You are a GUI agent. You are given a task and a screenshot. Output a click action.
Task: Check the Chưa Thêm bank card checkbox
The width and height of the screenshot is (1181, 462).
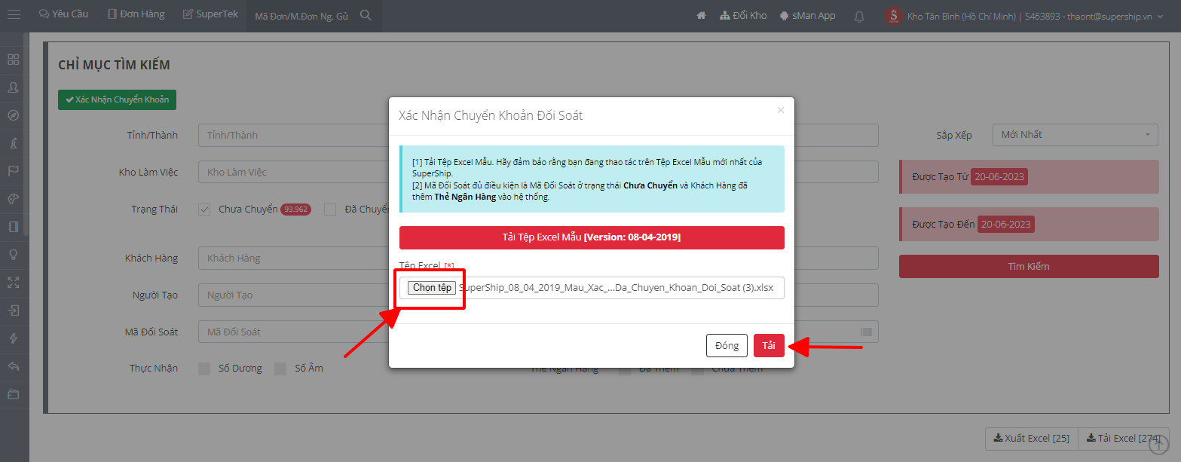(698, 369)
